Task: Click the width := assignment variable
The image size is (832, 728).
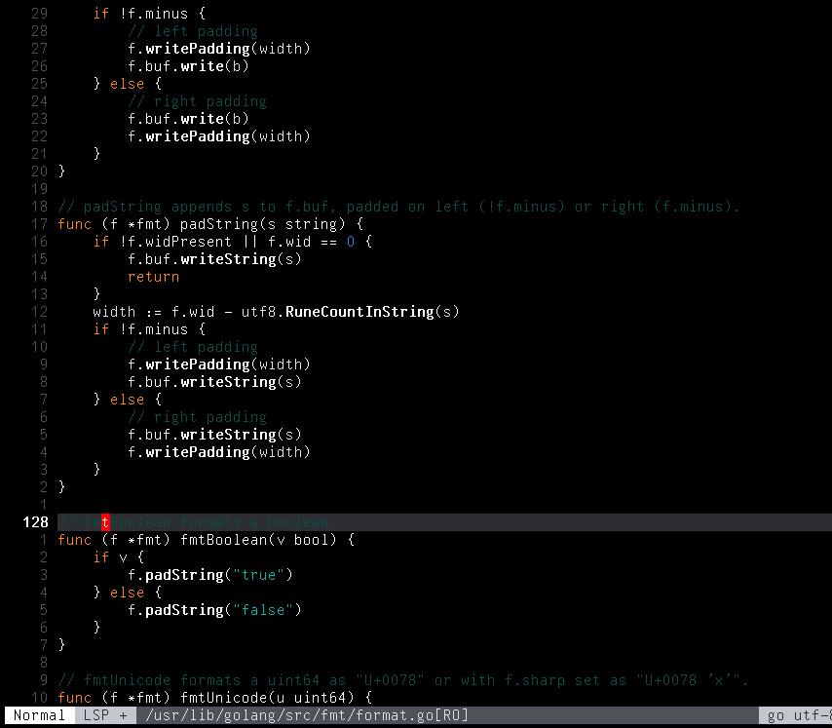Action: point(114,312)
